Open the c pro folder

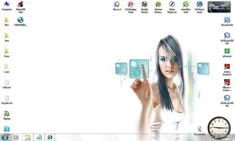[x=6, y=68]
